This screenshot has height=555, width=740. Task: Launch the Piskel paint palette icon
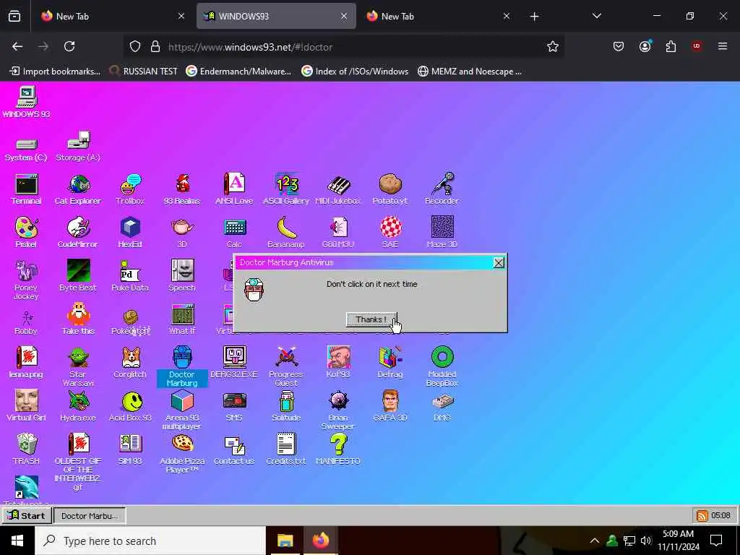(x=26, y=233)
